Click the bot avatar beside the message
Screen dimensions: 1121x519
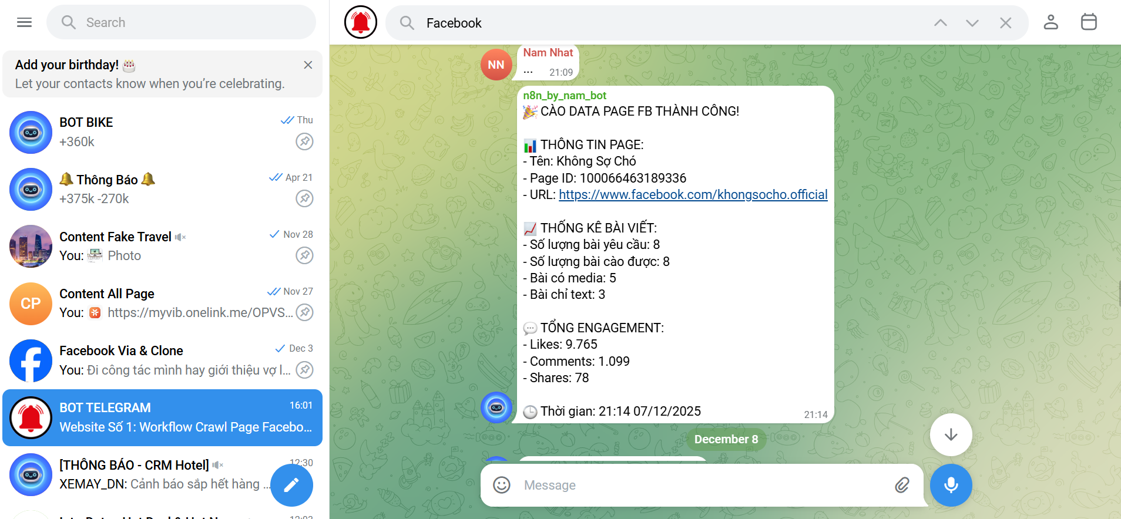496,407
